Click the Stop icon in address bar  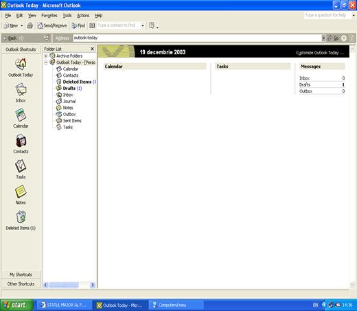click(x=344, y=38)
